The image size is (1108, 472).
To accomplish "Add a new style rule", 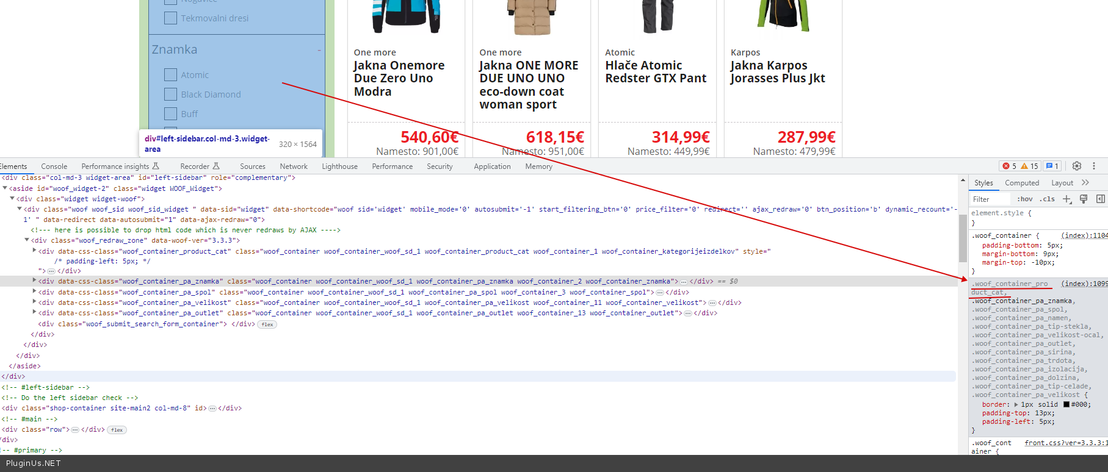I will coord(1066,199).
